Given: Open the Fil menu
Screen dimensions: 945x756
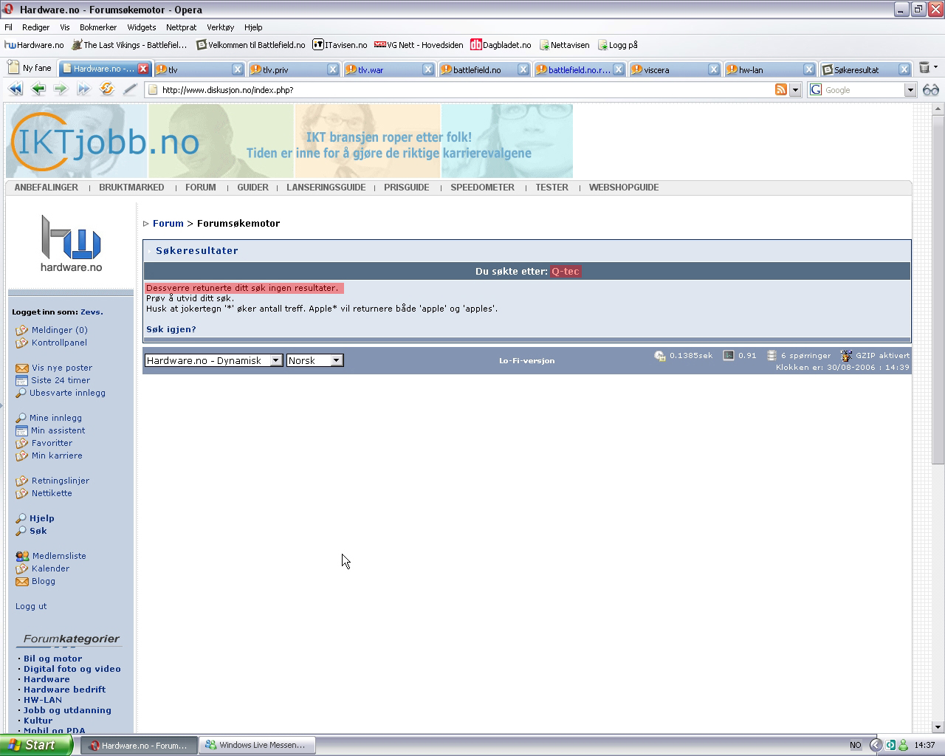Looking at the screenshot, I should [8, 27].
